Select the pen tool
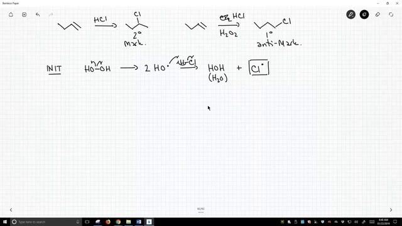The image size is (402, 226). point(350,14)
